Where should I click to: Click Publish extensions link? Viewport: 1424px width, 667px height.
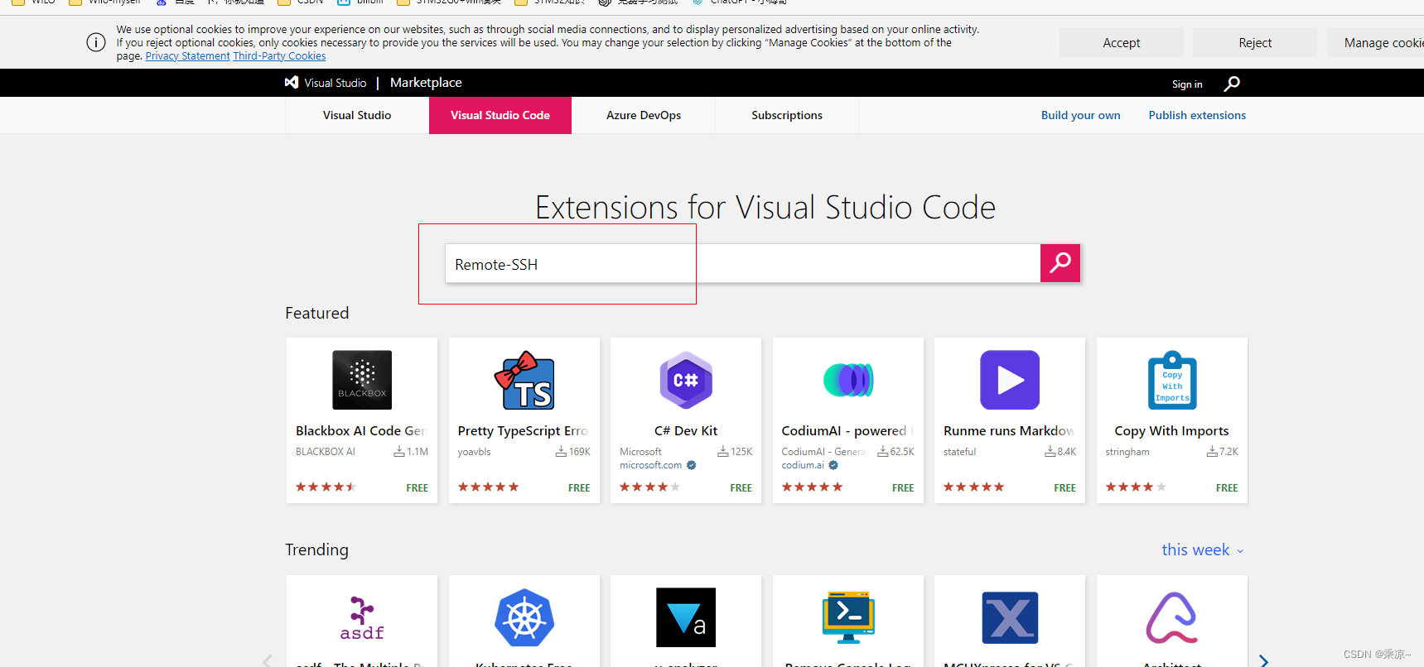[x=1197, y=115]
